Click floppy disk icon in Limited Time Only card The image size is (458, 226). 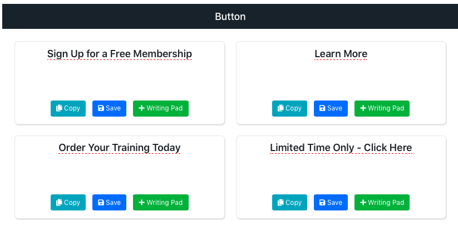click(322, 202)
